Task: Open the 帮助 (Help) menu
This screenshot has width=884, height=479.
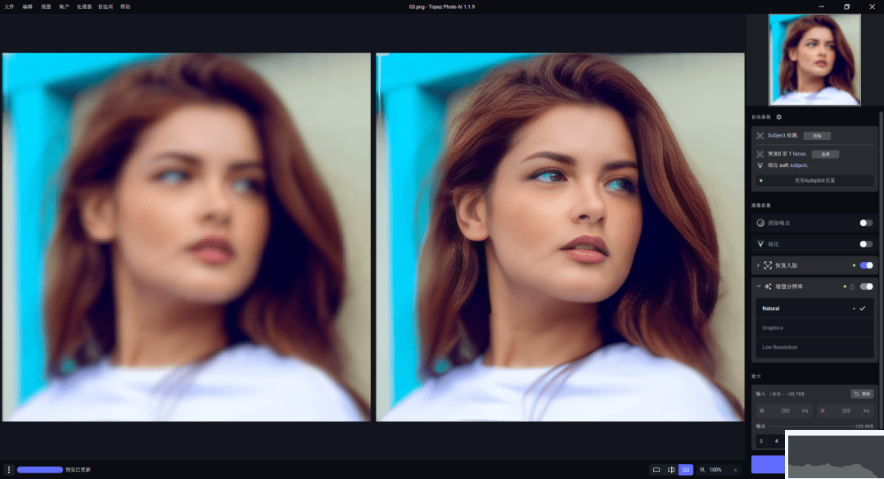Action: point(125,7)
